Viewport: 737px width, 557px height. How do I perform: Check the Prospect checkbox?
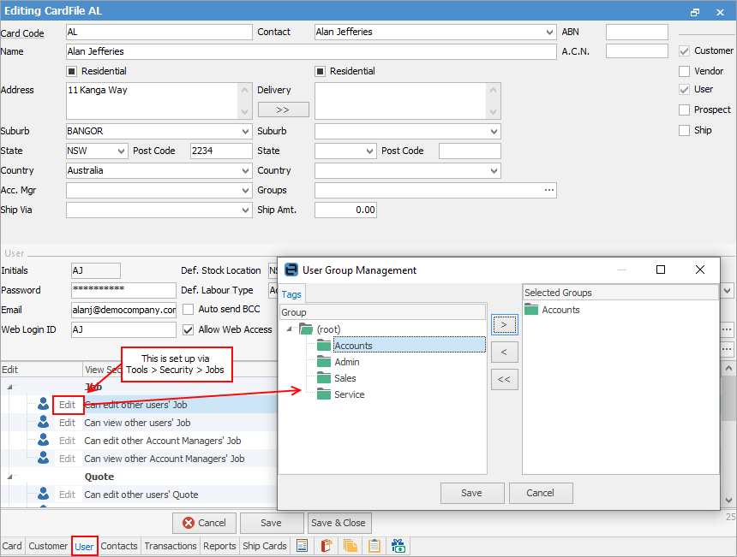[685, 110]
